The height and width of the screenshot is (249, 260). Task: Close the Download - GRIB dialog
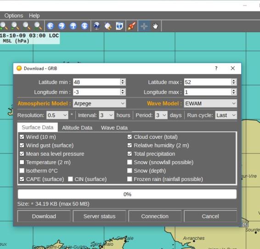pyautogui.click(x=232, y=68)
